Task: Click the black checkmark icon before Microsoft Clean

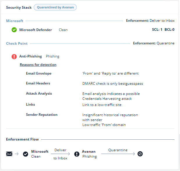Action: (26, 154)
